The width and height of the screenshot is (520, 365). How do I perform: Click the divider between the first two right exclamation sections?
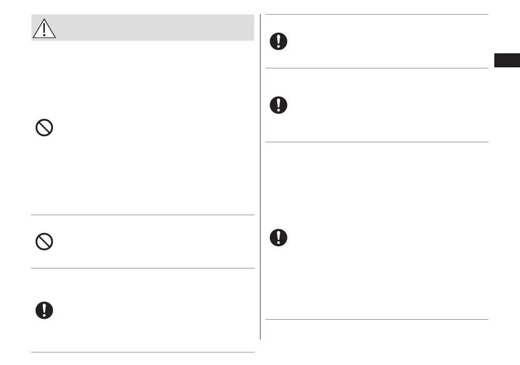(376, 68)
